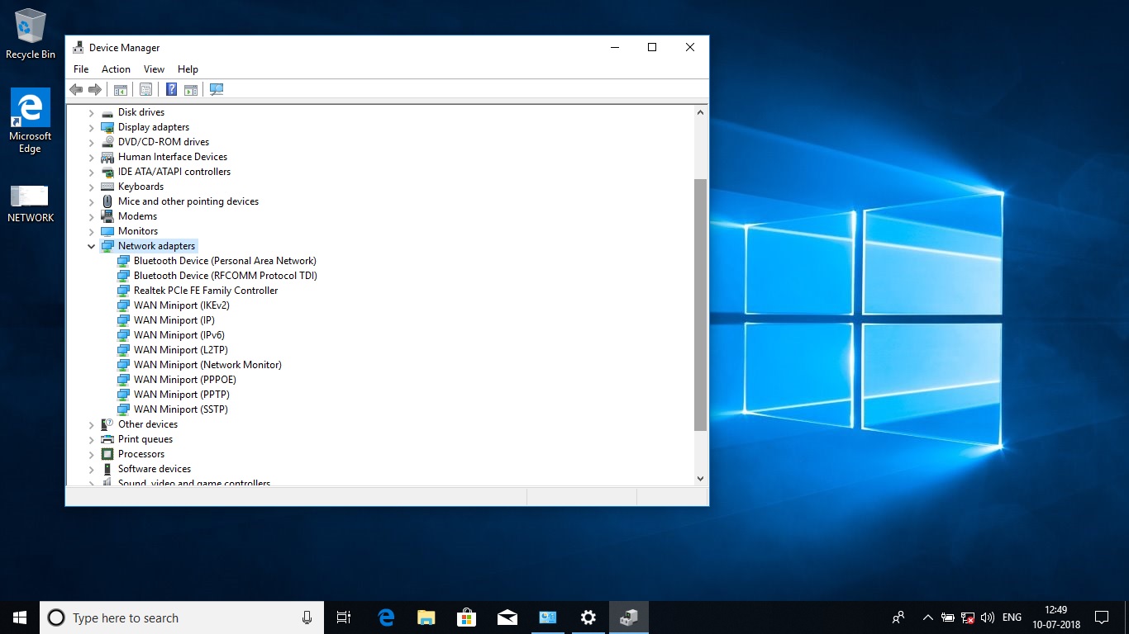The height and width of the screenshot is (634, 1129).
Task: Collapse the Network adapters category
Action: tap(92, 246)
